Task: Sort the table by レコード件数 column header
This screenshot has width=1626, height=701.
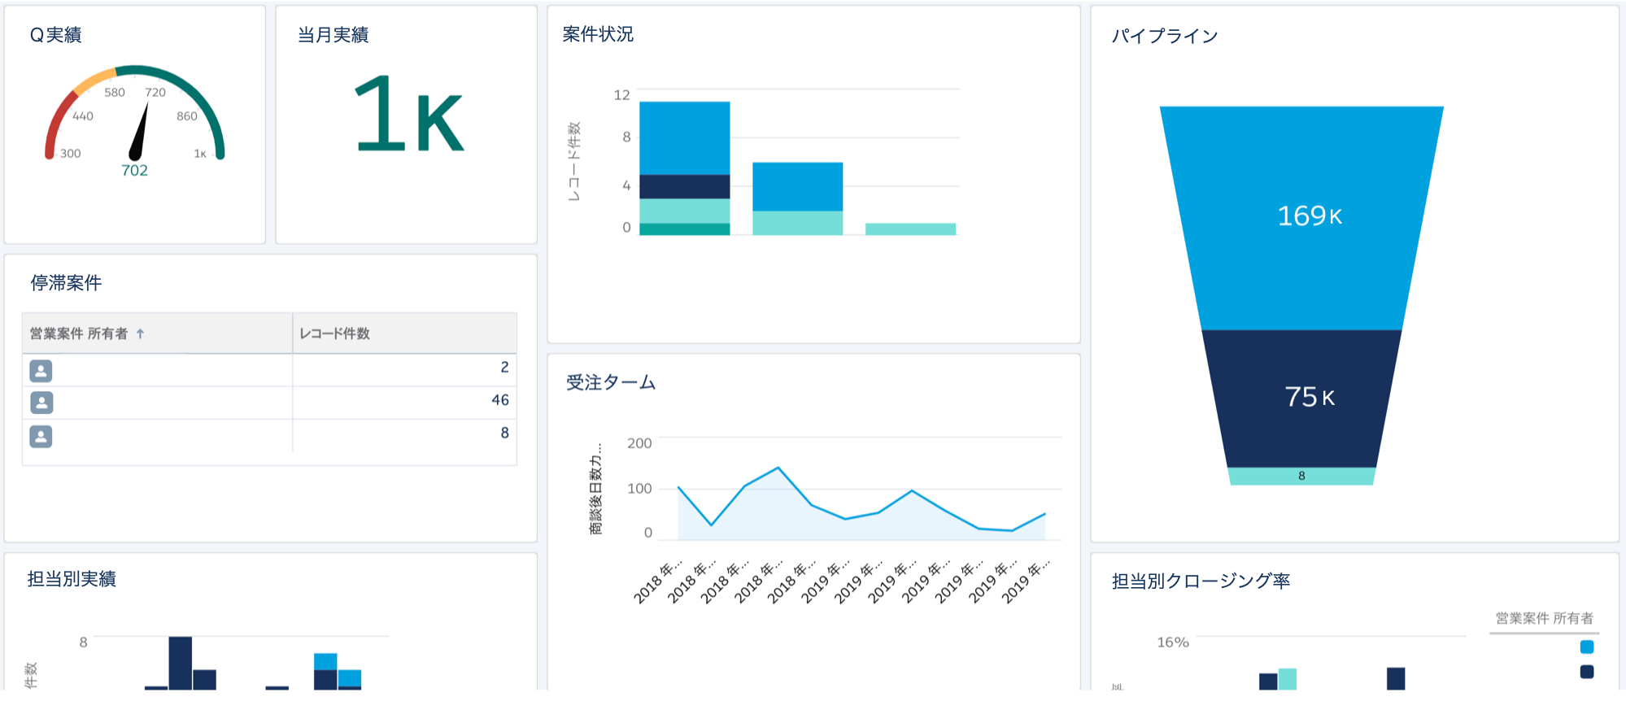Action: point(334,333)
